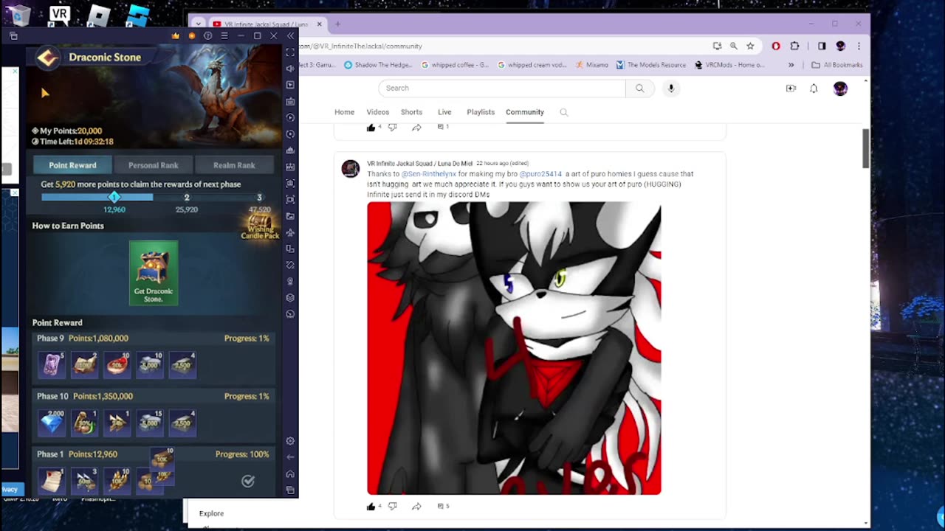Open the emulator settings gear icon

click(290, 441)
